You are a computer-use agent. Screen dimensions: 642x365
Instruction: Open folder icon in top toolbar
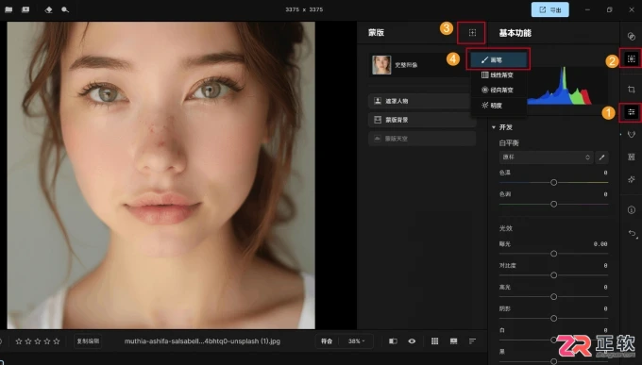8,9
